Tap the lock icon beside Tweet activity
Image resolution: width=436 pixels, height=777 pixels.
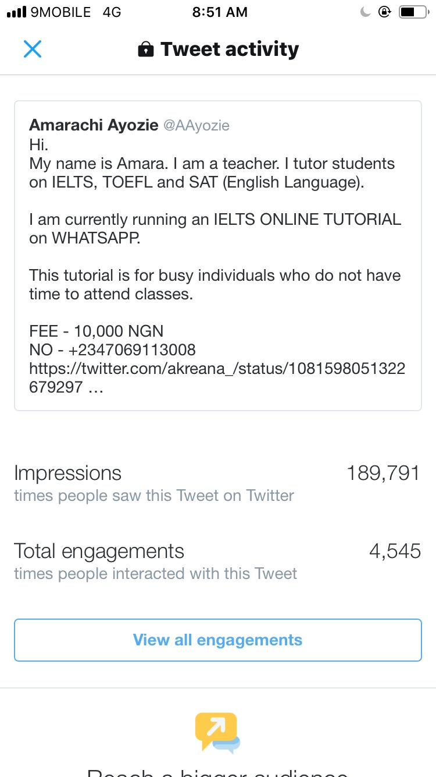click(145, 50)
